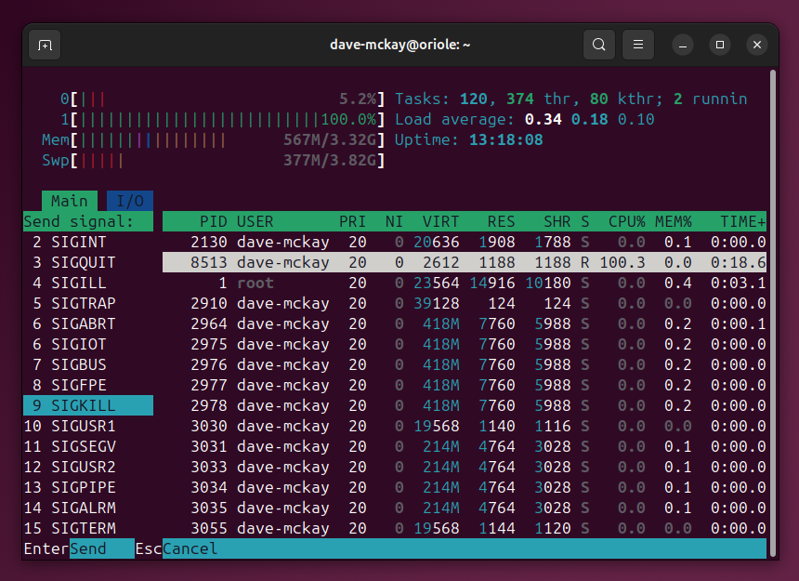The width and height of the screenshot is (799, 581).
Task: Click the CPU 1 usage meter at 100%
Action: (223, 119)
